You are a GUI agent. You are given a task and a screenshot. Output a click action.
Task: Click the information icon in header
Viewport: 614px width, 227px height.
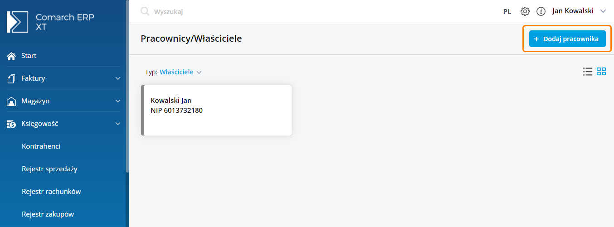click(541, 11)
